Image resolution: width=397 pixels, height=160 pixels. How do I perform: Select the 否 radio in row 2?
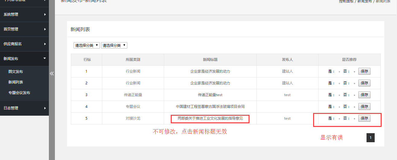(354, 83)
